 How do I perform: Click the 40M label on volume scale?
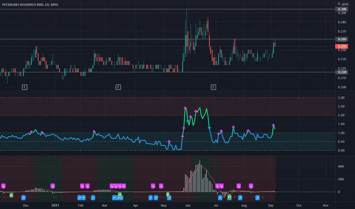point(341,166)
